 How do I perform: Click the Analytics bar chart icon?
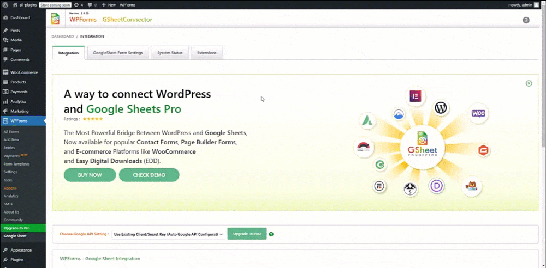point(5,101)
